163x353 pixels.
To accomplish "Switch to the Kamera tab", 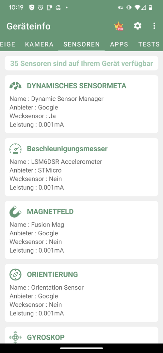I will pos(40,44).
